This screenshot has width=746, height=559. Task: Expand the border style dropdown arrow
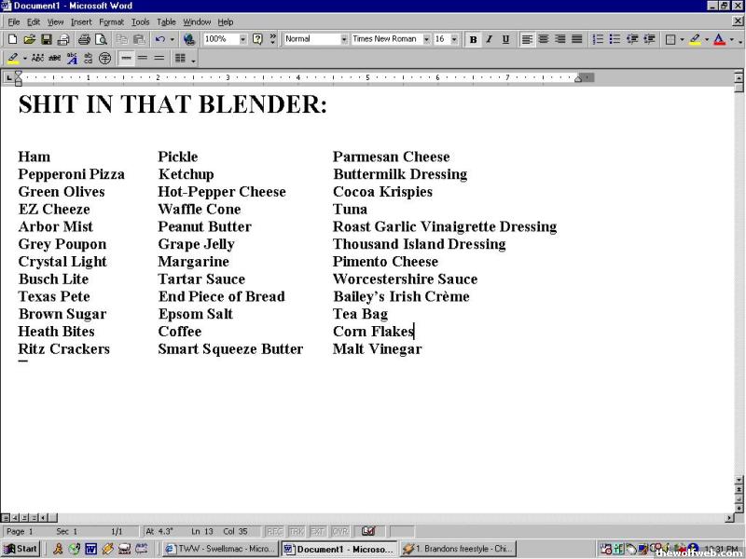pyautogui.click(x=682, y=39)
